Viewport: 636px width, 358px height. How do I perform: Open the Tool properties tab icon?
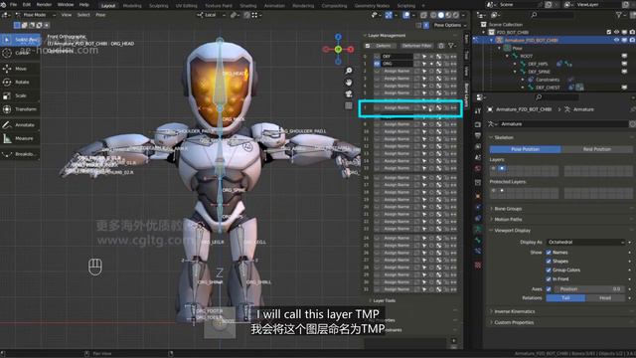pyautogui.click(x=478, y=110)
